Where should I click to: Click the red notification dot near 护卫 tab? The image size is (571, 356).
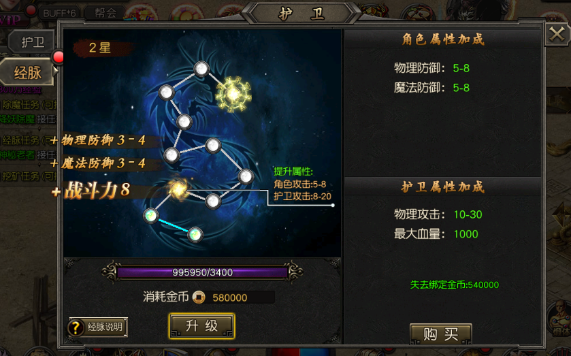[x=59, y=57]
